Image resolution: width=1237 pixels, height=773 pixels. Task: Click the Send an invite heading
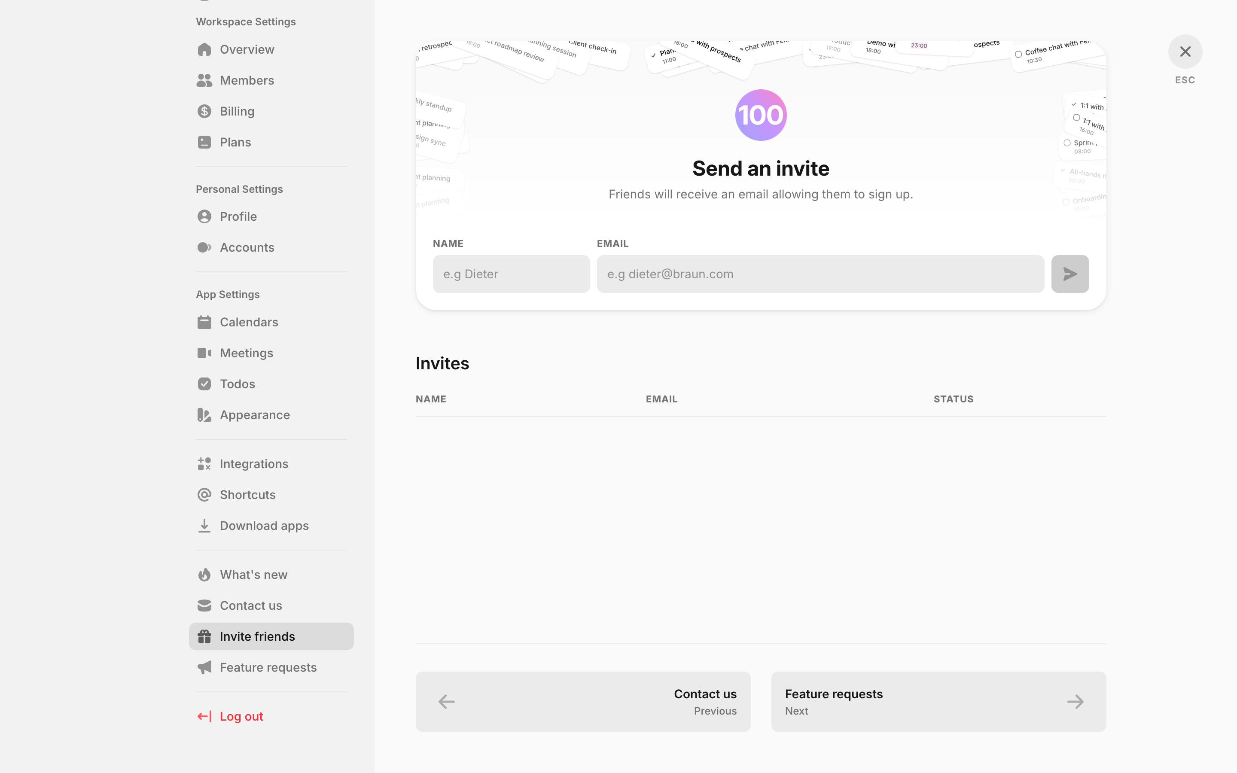(761, 169)
